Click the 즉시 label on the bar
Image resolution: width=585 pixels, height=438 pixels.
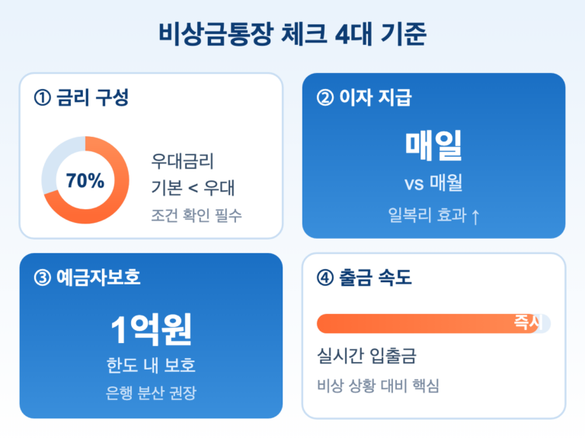(526, 322)
